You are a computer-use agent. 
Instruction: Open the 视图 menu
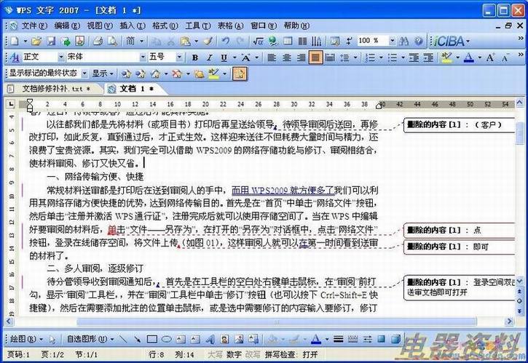100,25
